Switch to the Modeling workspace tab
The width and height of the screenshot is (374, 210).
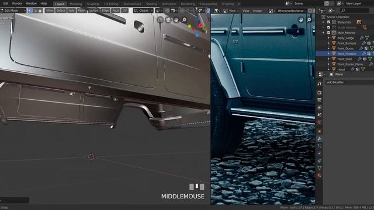75,4
